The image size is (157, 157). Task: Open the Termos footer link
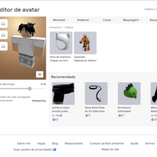point(150,143)
